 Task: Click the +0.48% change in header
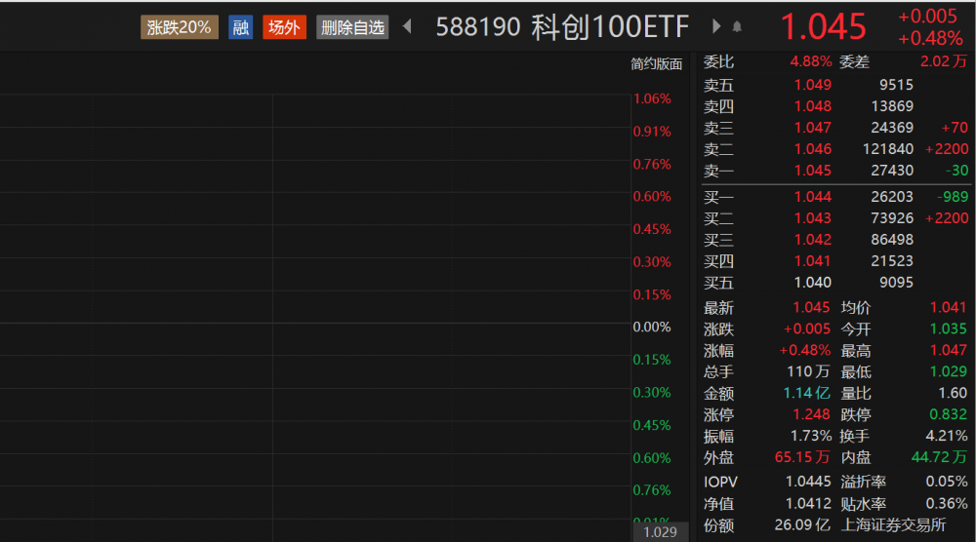pos(930,39)
